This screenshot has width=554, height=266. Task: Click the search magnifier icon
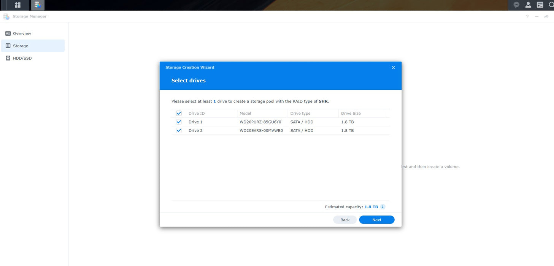point(551,5)
